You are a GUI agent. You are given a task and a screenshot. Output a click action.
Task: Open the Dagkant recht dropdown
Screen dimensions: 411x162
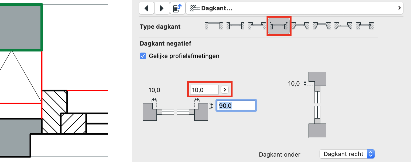[x=347, y=154]
